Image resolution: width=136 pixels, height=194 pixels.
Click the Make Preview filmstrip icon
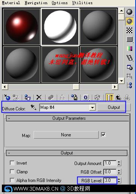coord(130,58)
